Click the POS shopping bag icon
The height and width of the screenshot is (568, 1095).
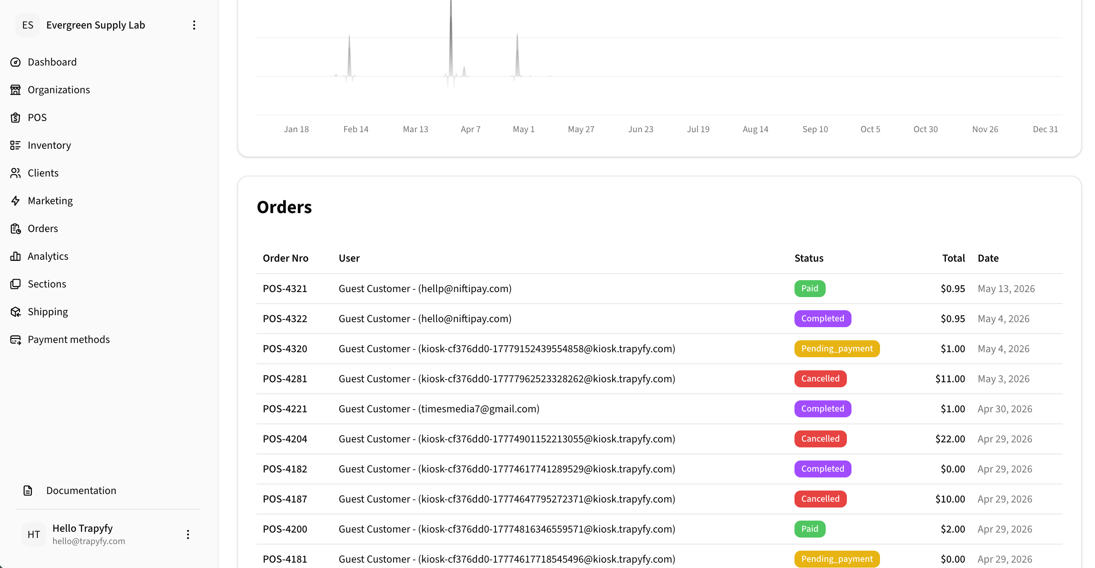pyautogui.click(x=16, y=118)
